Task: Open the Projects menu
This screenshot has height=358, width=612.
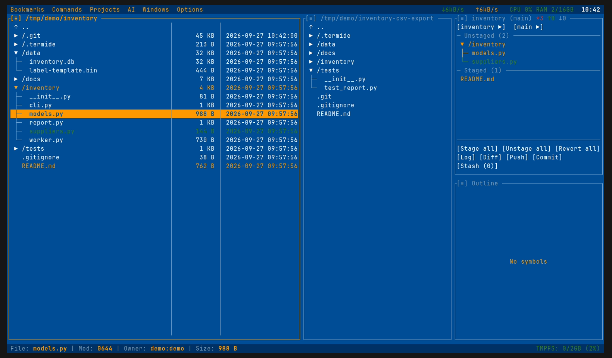Action: (x=105, y=10)
